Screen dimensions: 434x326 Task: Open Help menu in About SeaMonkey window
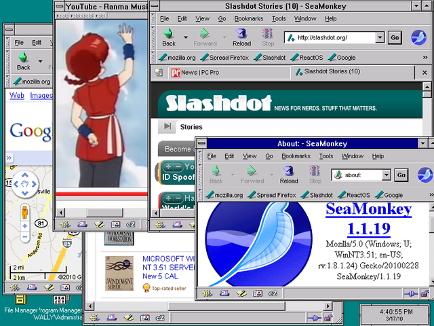coord(378,156)
